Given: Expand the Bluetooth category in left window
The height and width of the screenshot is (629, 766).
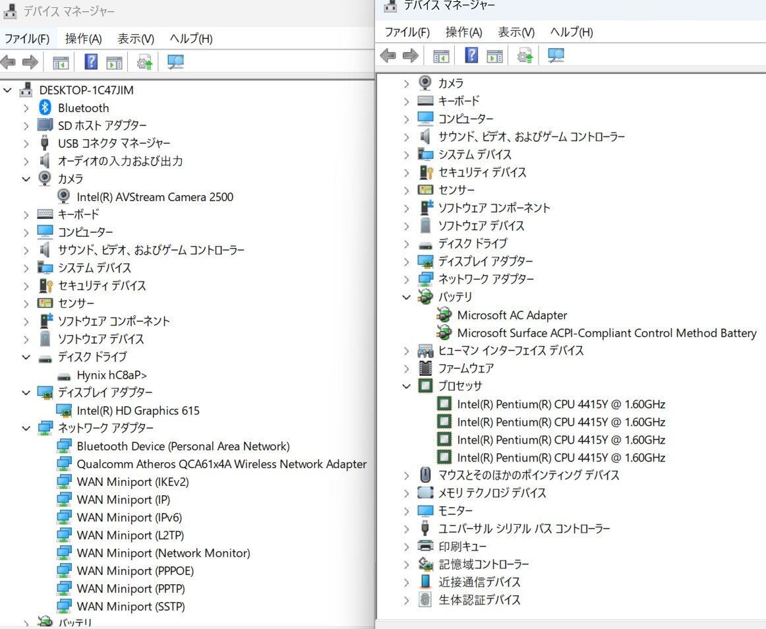Looking at the screenshot, I should tap(26, 108).
